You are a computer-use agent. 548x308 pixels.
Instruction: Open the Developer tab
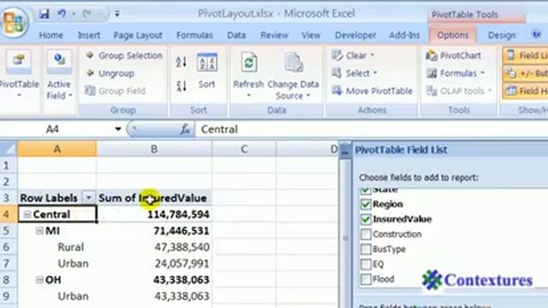pyautogui.click(x=355, y=35)
